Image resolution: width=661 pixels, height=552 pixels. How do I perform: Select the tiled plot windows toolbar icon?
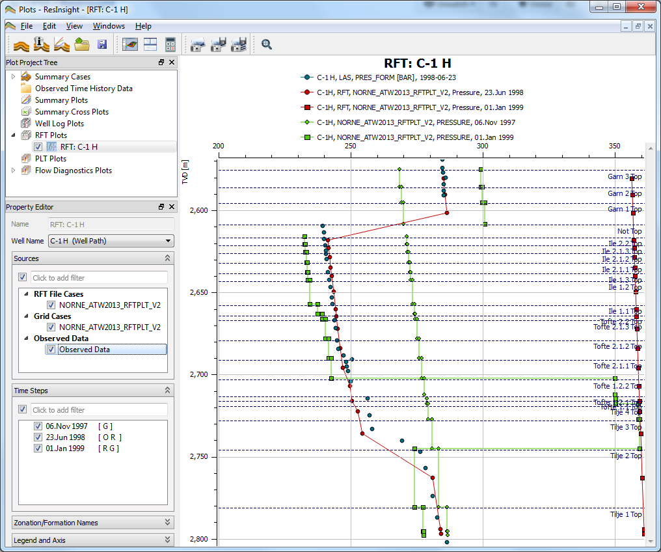coord(150,44)
